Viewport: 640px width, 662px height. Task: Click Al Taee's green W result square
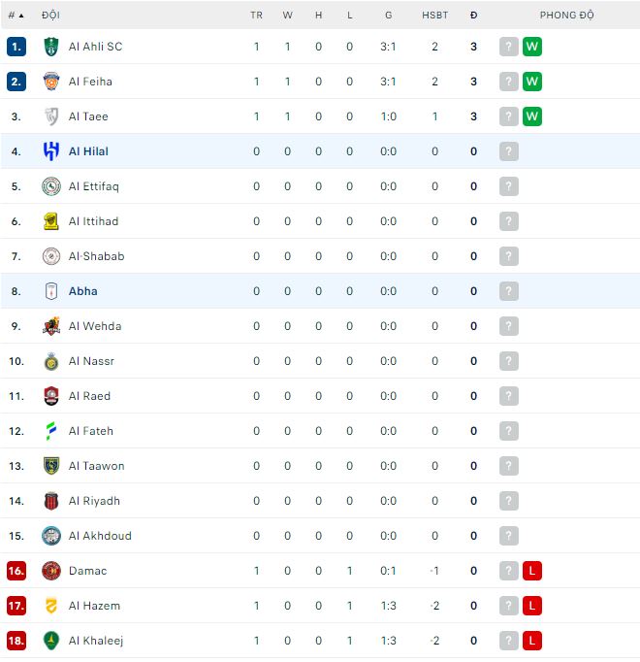pyautogui.click(x=531, y=116)
